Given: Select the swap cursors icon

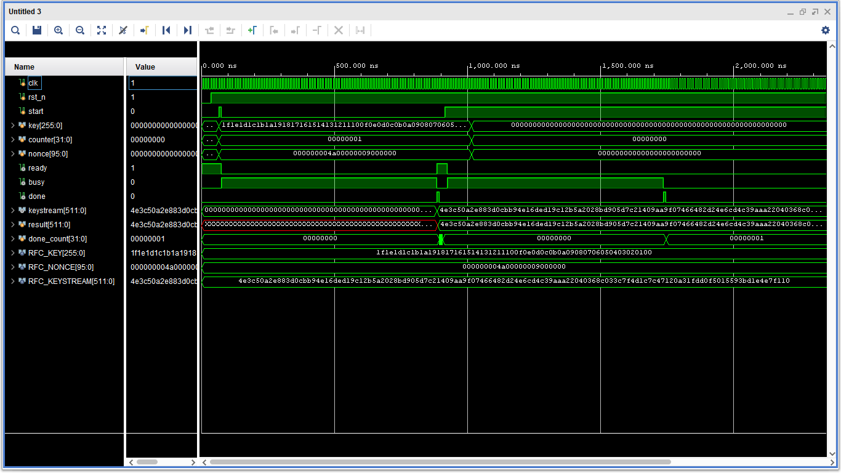Looking at the screenshot, I should (x=317, y=30).
